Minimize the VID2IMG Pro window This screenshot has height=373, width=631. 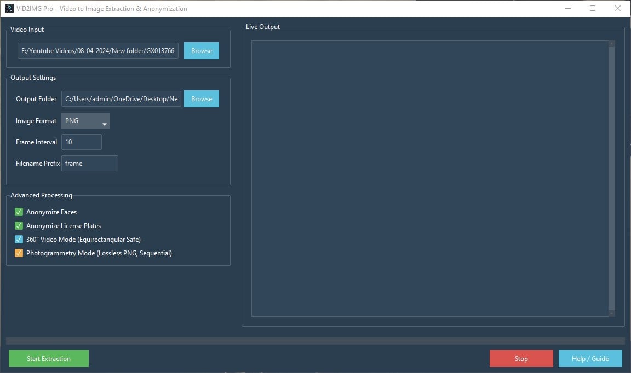tap(567, 8)
